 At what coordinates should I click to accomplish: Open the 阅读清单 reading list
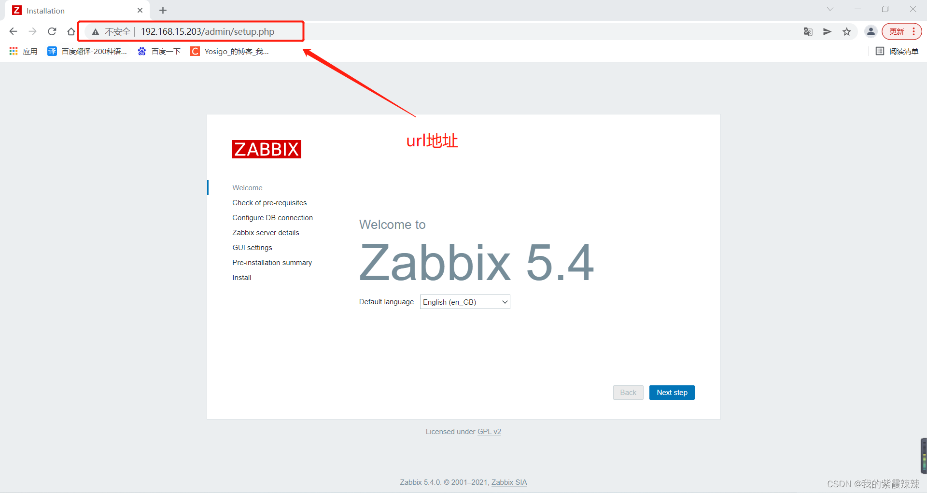coord(897,51)
